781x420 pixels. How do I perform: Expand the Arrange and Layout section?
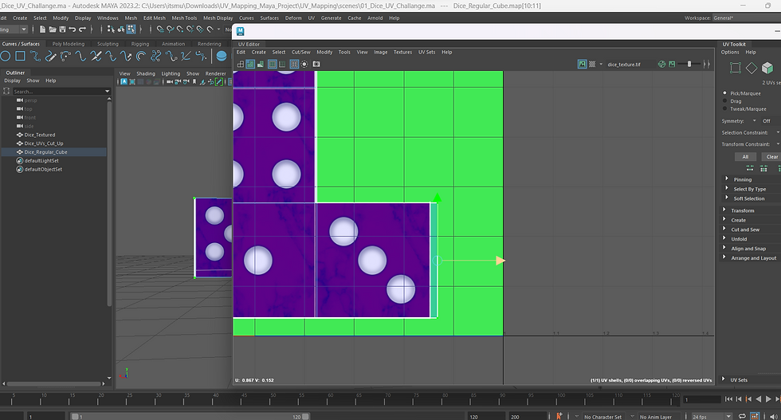point(753,257)
